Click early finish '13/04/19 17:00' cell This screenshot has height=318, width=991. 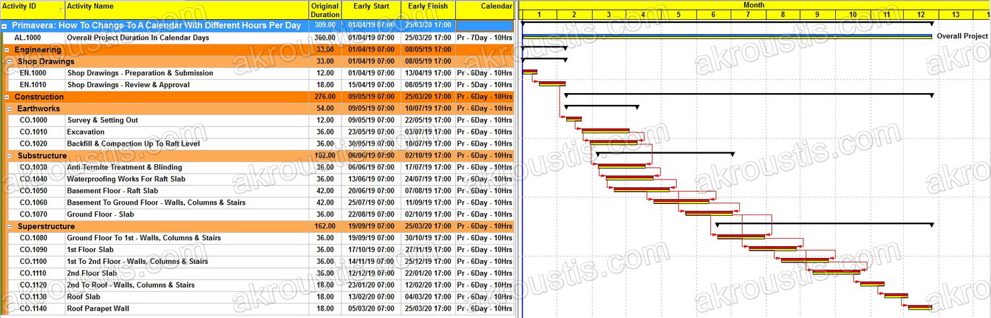click(428, 73)
